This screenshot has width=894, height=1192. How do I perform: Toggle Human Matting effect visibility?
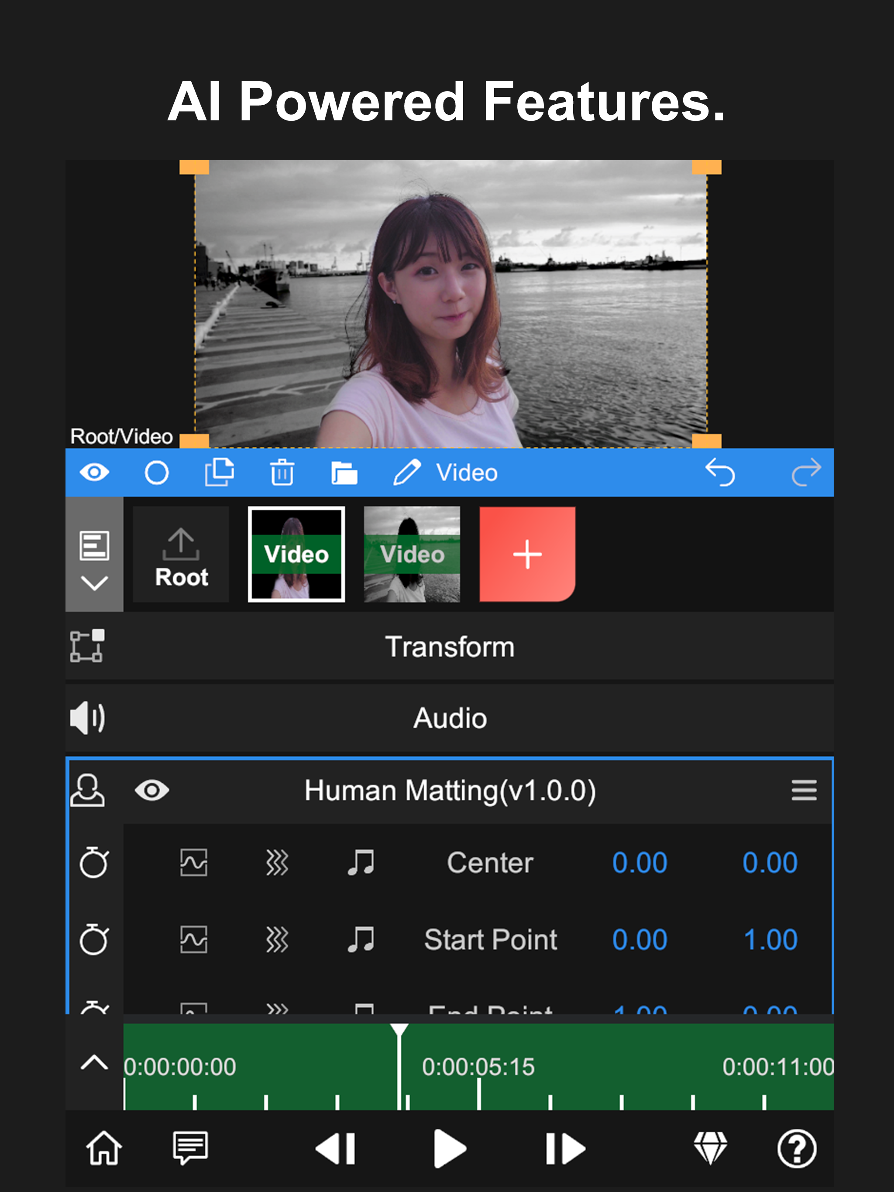(x=152, y=791)
